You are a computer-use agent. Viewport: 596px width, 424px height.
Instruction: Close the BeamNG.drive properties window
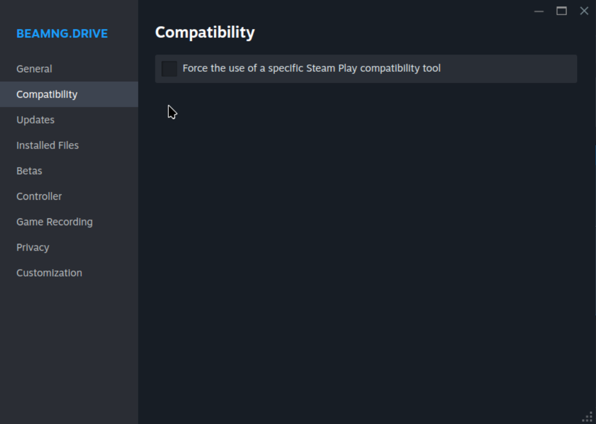tap(584, 11)
